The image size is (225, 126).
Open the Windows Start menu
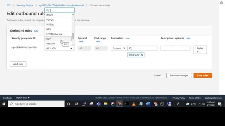(4, 104)
